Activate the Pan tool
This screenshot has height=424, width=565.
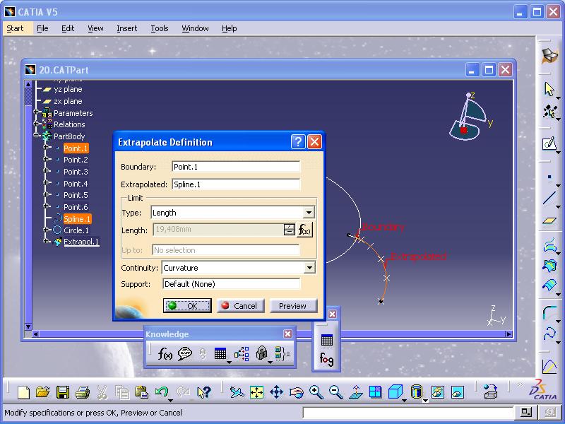(x=276, y=390)
